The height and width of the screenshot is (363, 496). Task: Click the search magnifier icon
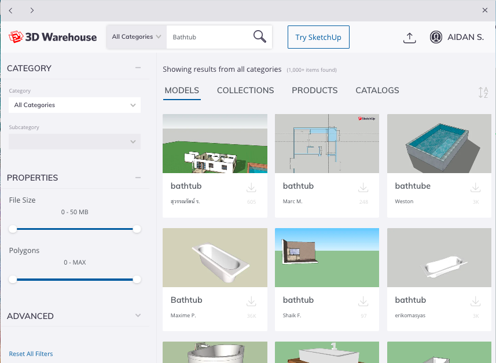[x=259, y=36]
